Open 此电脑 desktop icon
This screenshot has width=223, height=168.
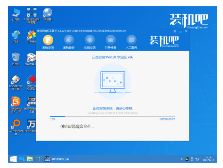[16, 14]
